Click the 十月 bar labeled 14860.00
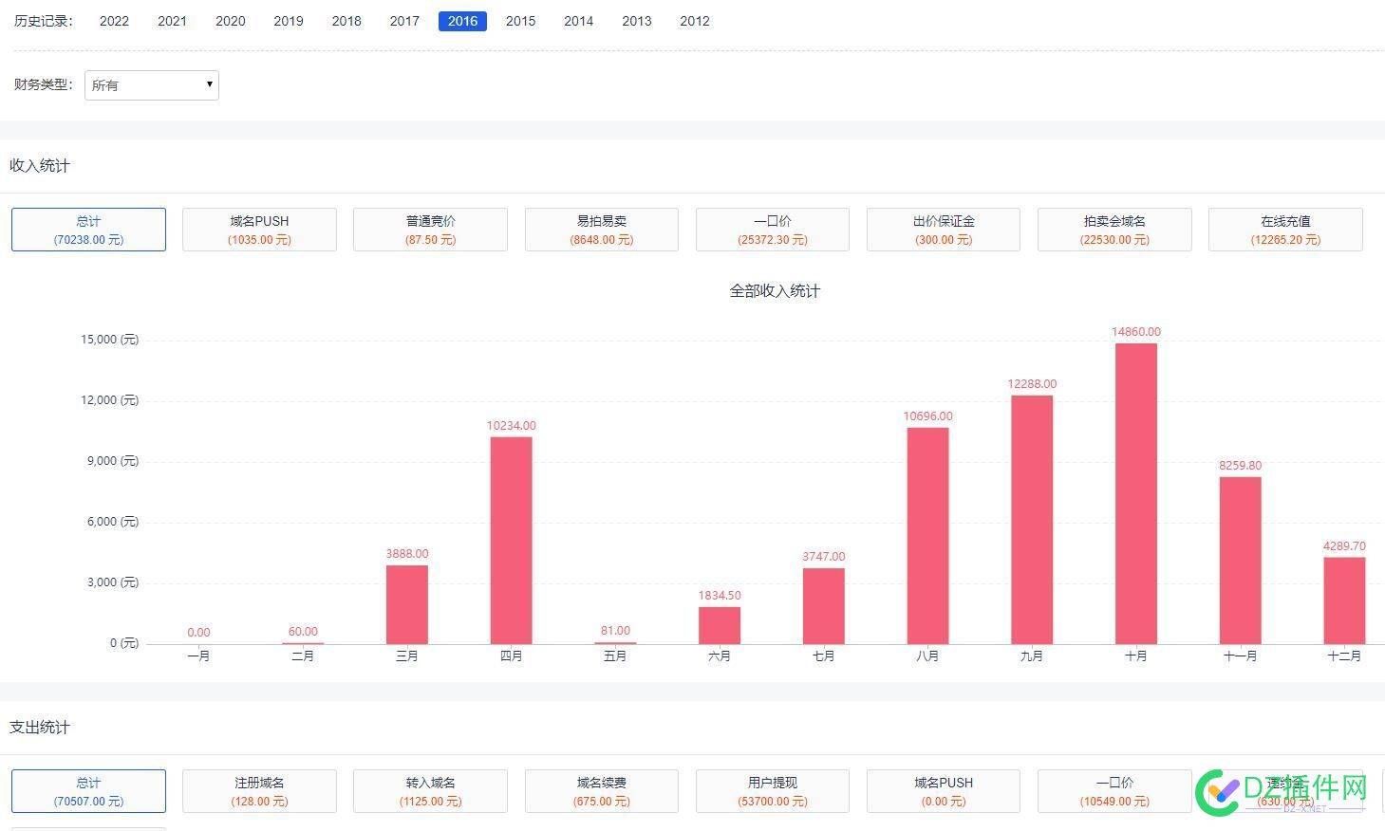Image resolution: width=1385 pixels, height=831 pixels. coord(1136,493)
